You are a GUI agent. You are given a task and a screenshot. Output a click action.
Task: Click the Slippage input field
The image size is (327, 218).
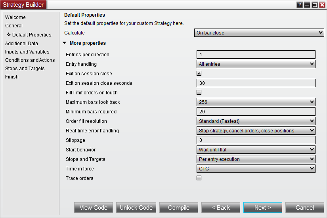click(x=256, y=140)
